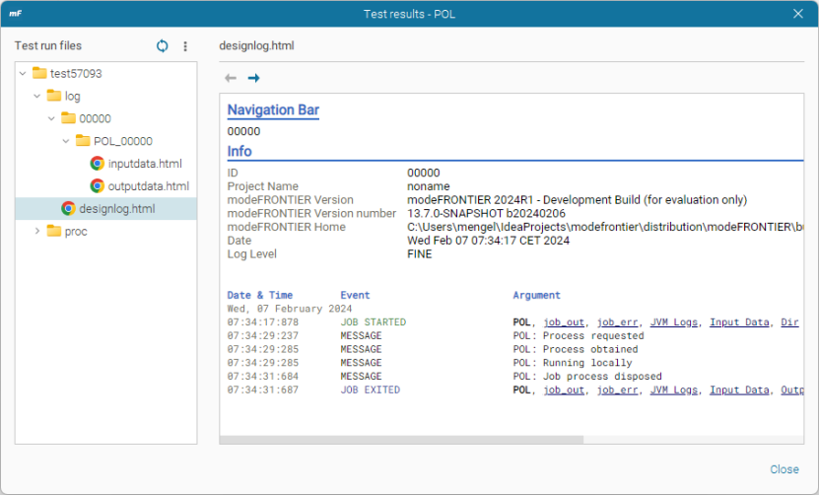
Task: Click the timestamp 07:34:17:878
Action: (x=263, y=321)
